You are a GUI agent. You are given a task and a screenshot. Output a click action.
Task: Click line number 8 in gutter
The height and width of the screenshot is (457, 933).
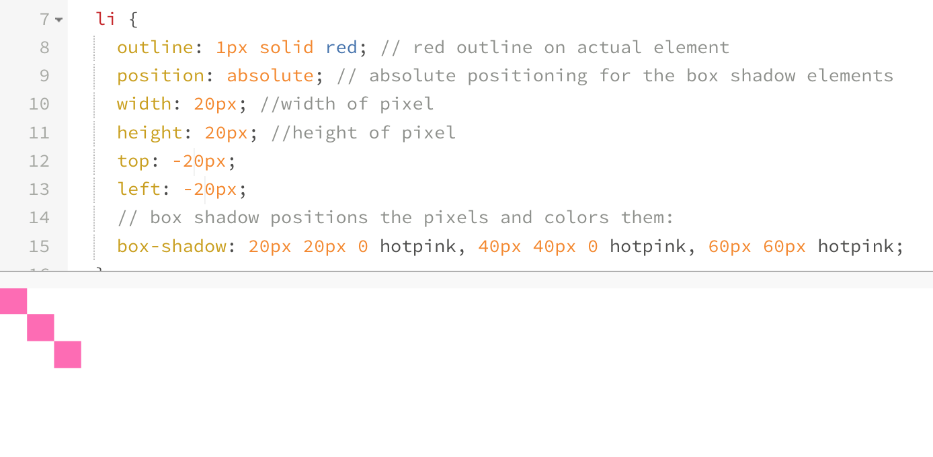(44, 48)
